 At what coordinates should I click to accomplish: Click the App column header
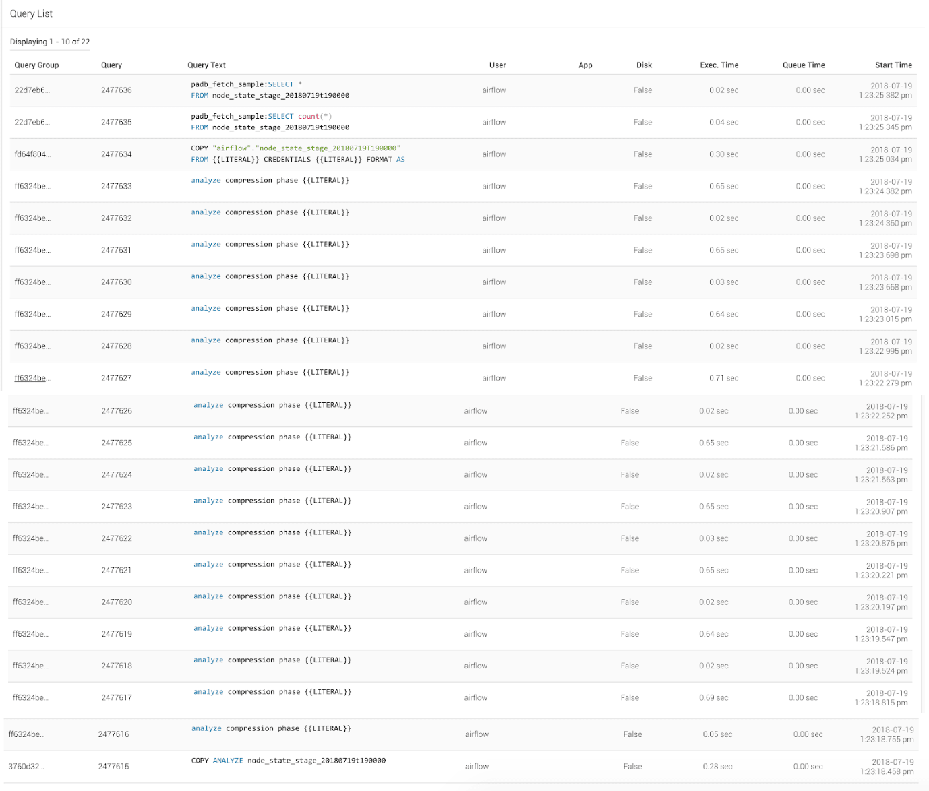(x=585, y=65)
